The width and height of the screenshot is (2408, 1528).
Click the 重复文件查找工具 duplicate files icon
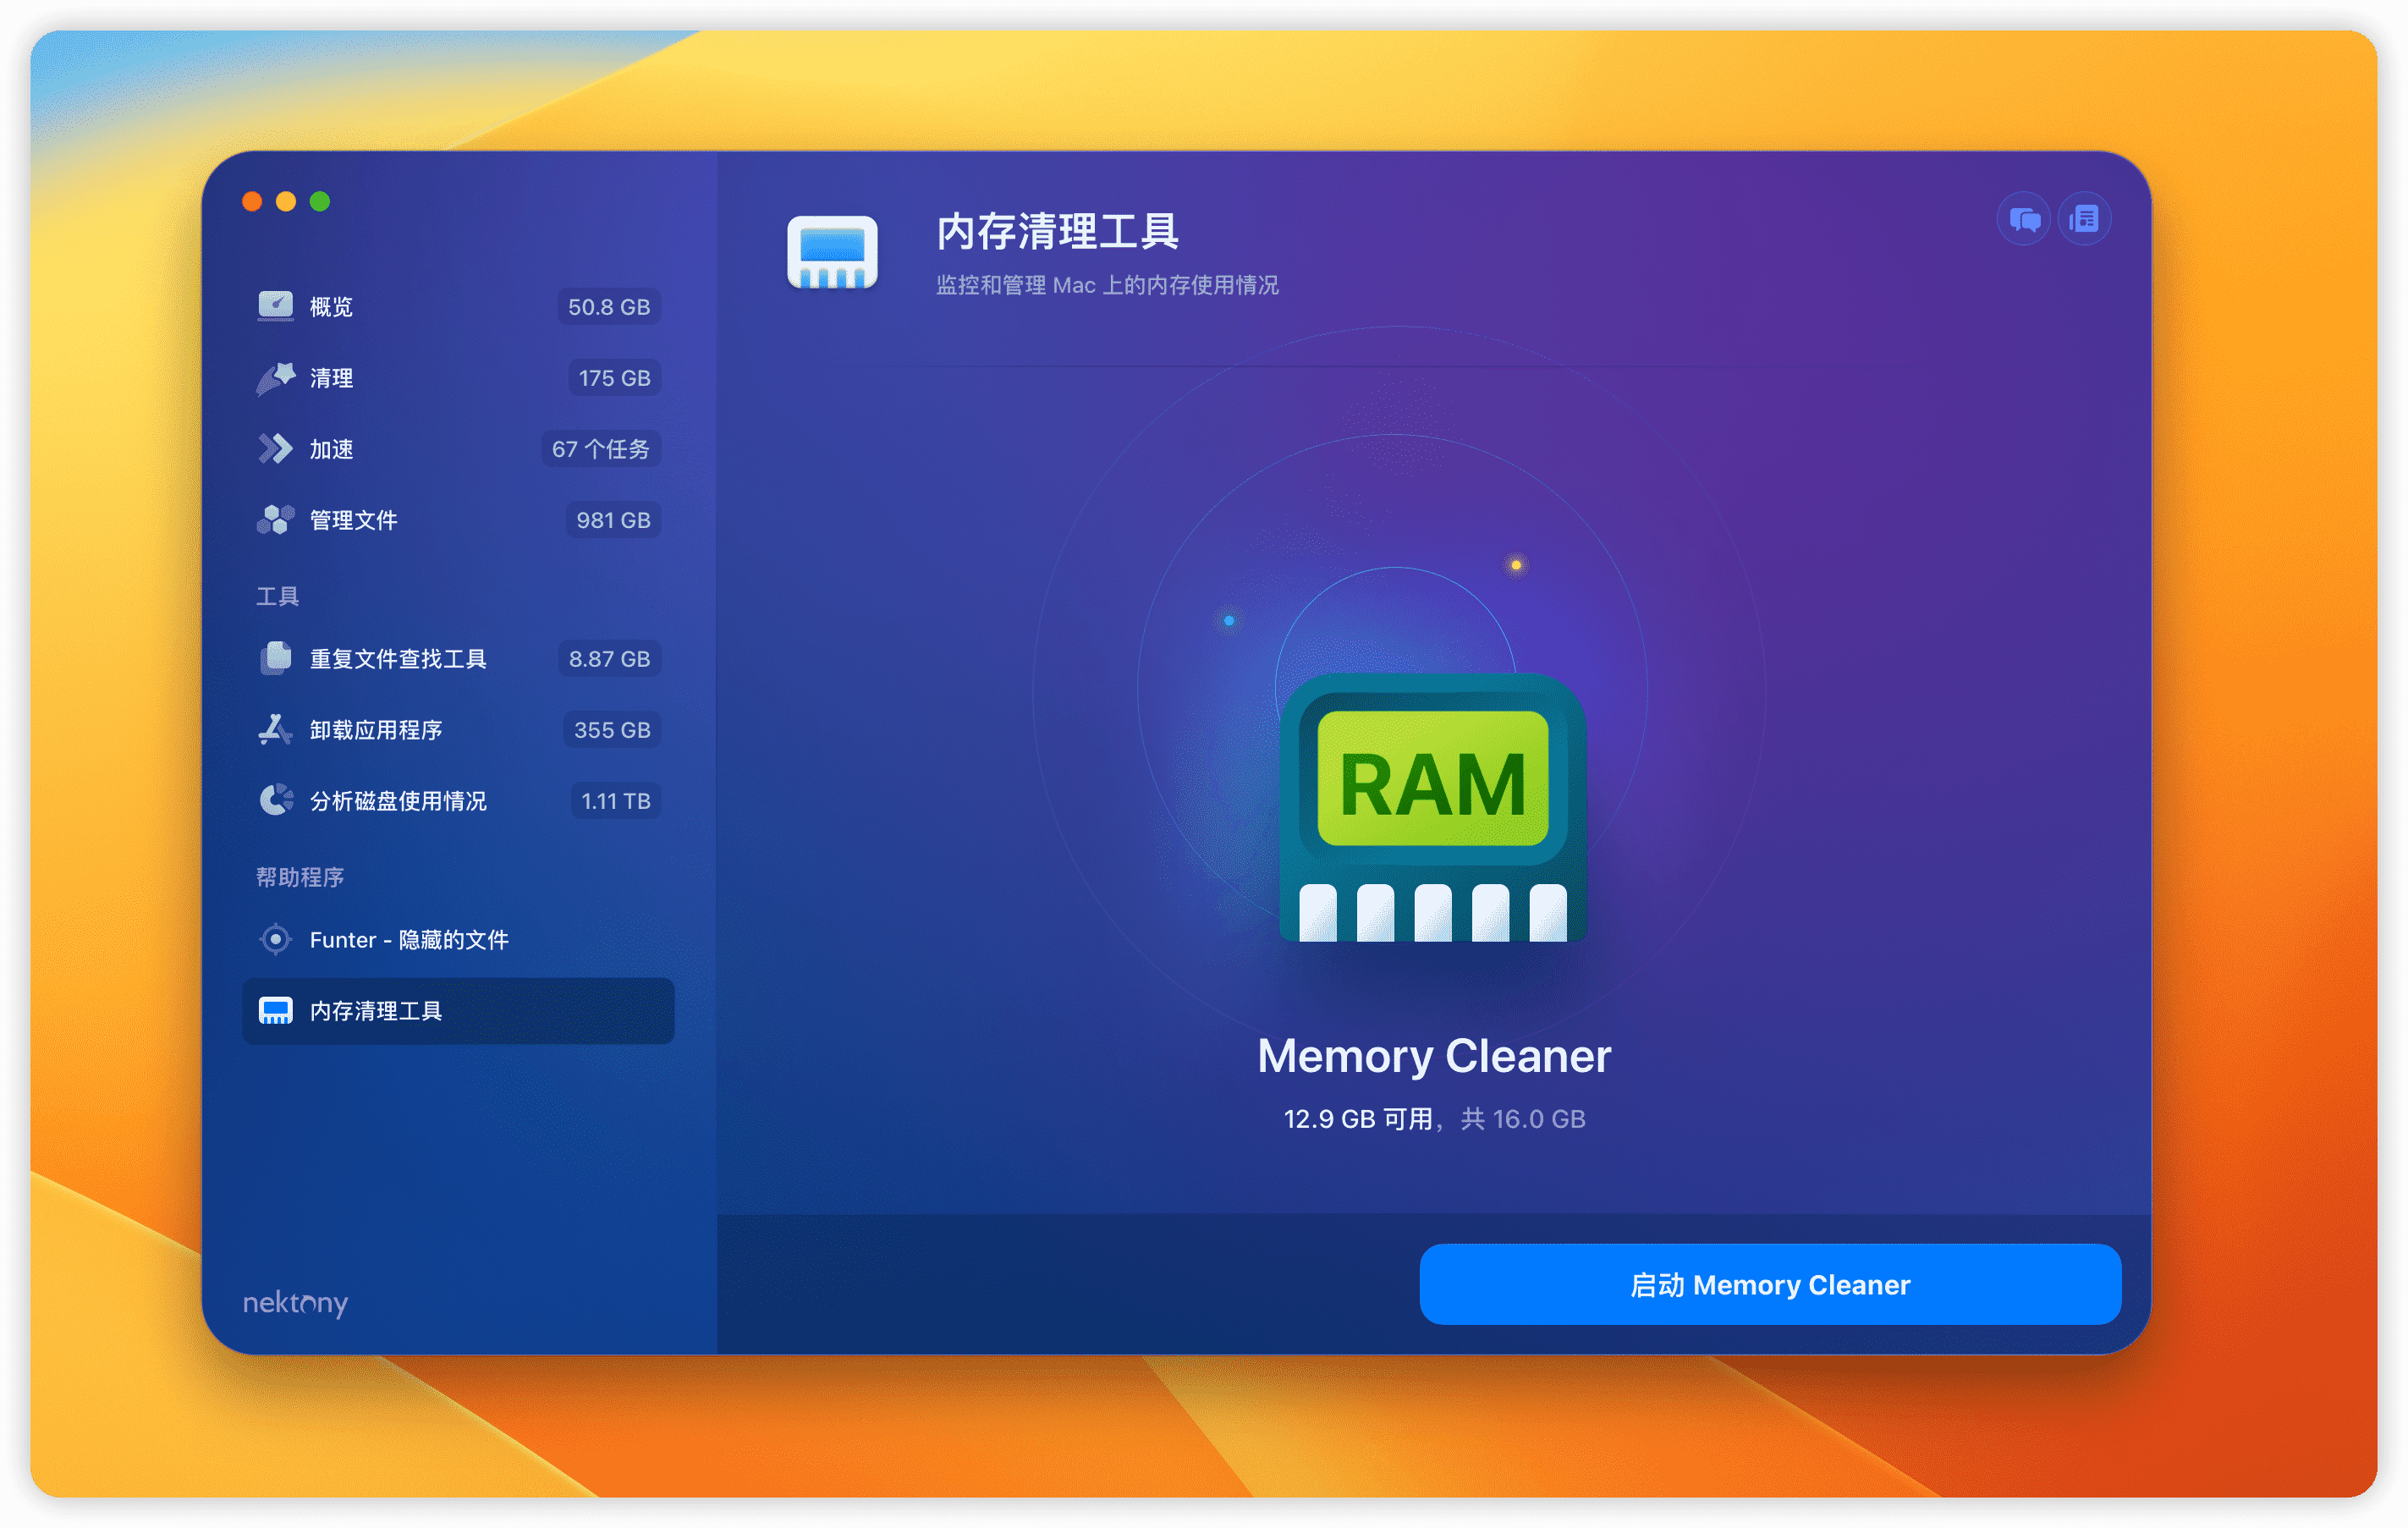pos(275,658)
